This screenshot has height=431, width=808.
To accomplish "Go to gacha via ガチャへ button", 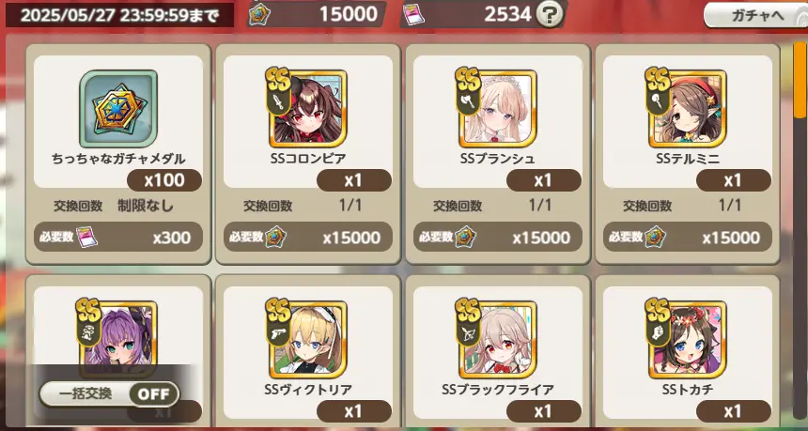I will [x=756, y=15].
